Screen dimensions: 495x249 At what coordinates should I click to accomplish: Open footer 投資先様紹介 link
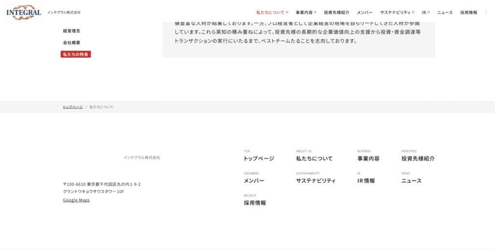pos(418,159)
